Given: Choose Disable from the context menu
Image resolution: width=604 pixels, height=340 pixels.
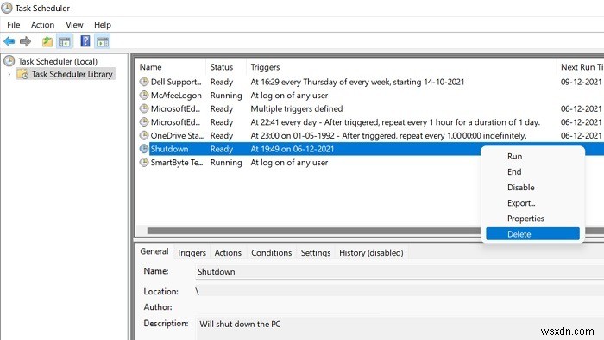Looking at the screenshot, I should pos(532,188).
